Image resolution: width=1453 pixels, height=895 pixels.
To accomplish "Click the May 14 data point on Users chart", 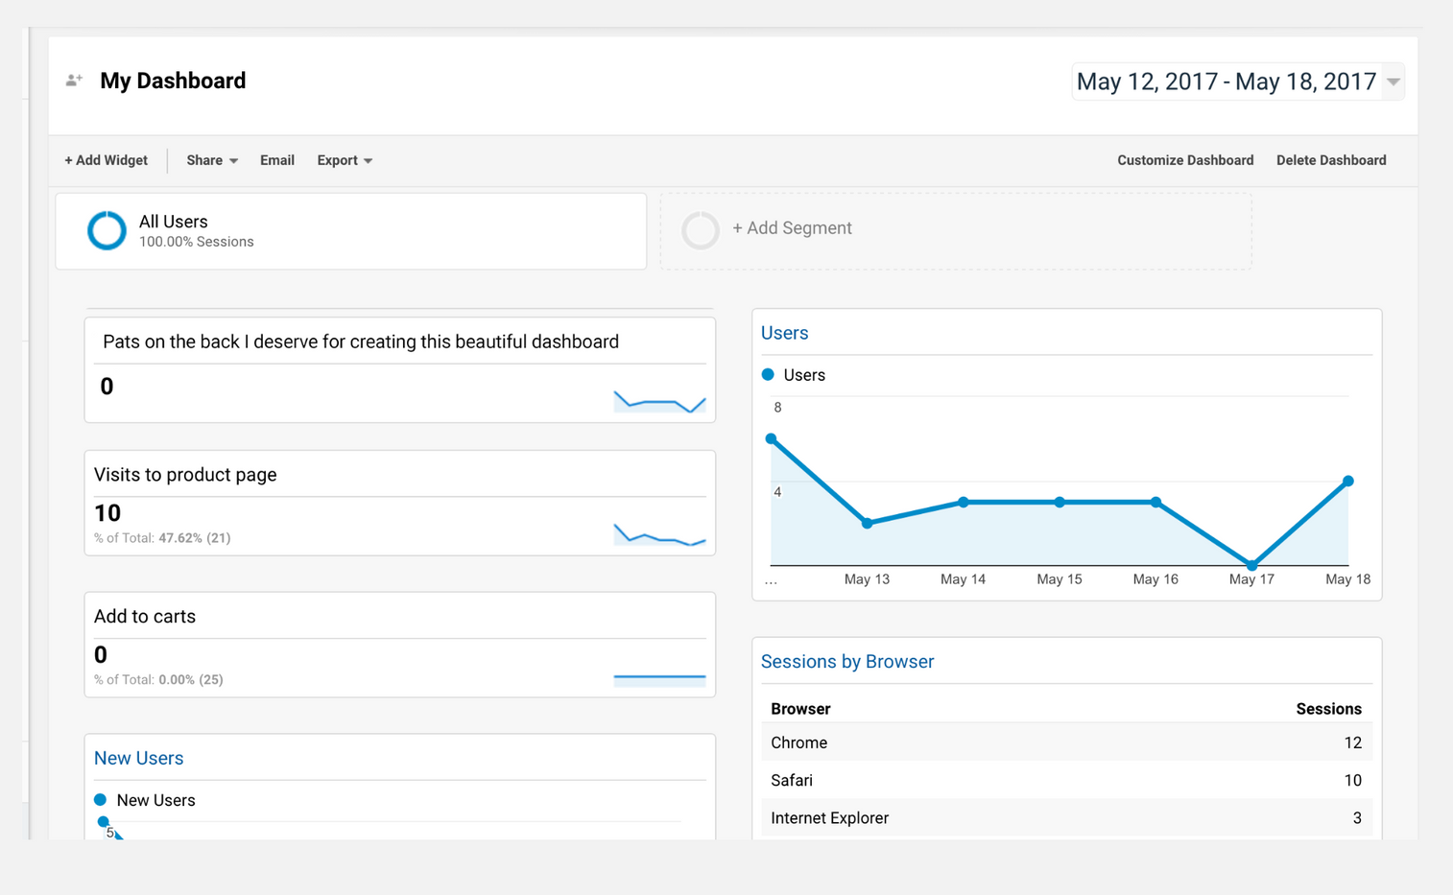I will click(x=964, y=502).
